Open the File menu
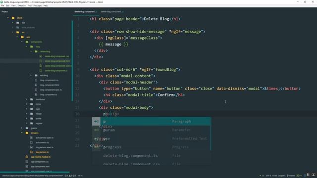 2,5
